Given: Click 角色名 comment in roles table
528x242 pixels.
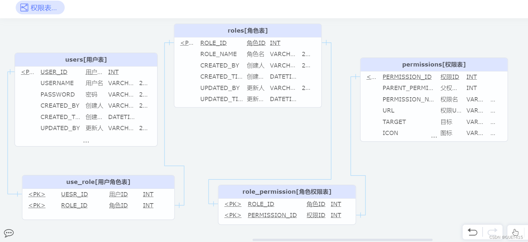Looking at the screenshot, I should (256, 54).
